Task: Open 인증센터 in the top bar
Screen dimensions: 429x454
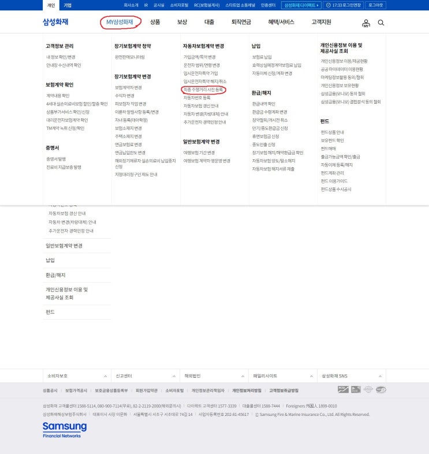Action: point(268,5)
